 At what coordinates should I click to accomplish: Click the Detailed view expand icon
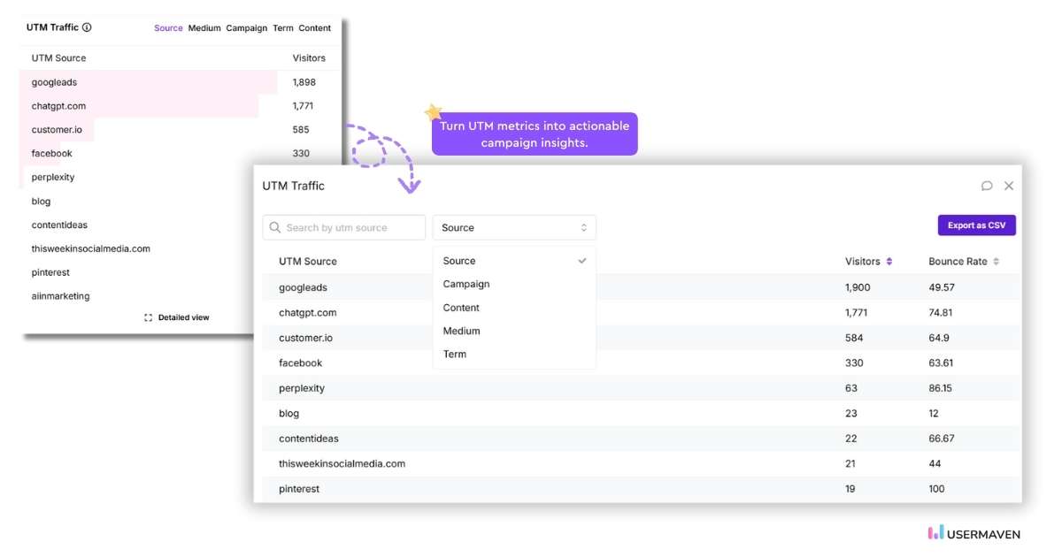pyautogui.click(x=149, y=317)
